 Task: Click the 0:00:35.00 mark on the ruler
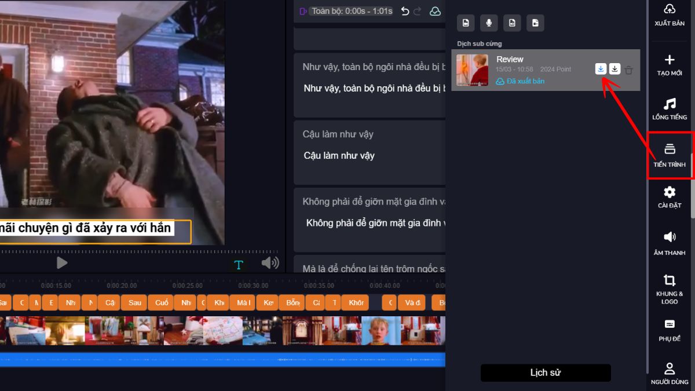point(319,286)
